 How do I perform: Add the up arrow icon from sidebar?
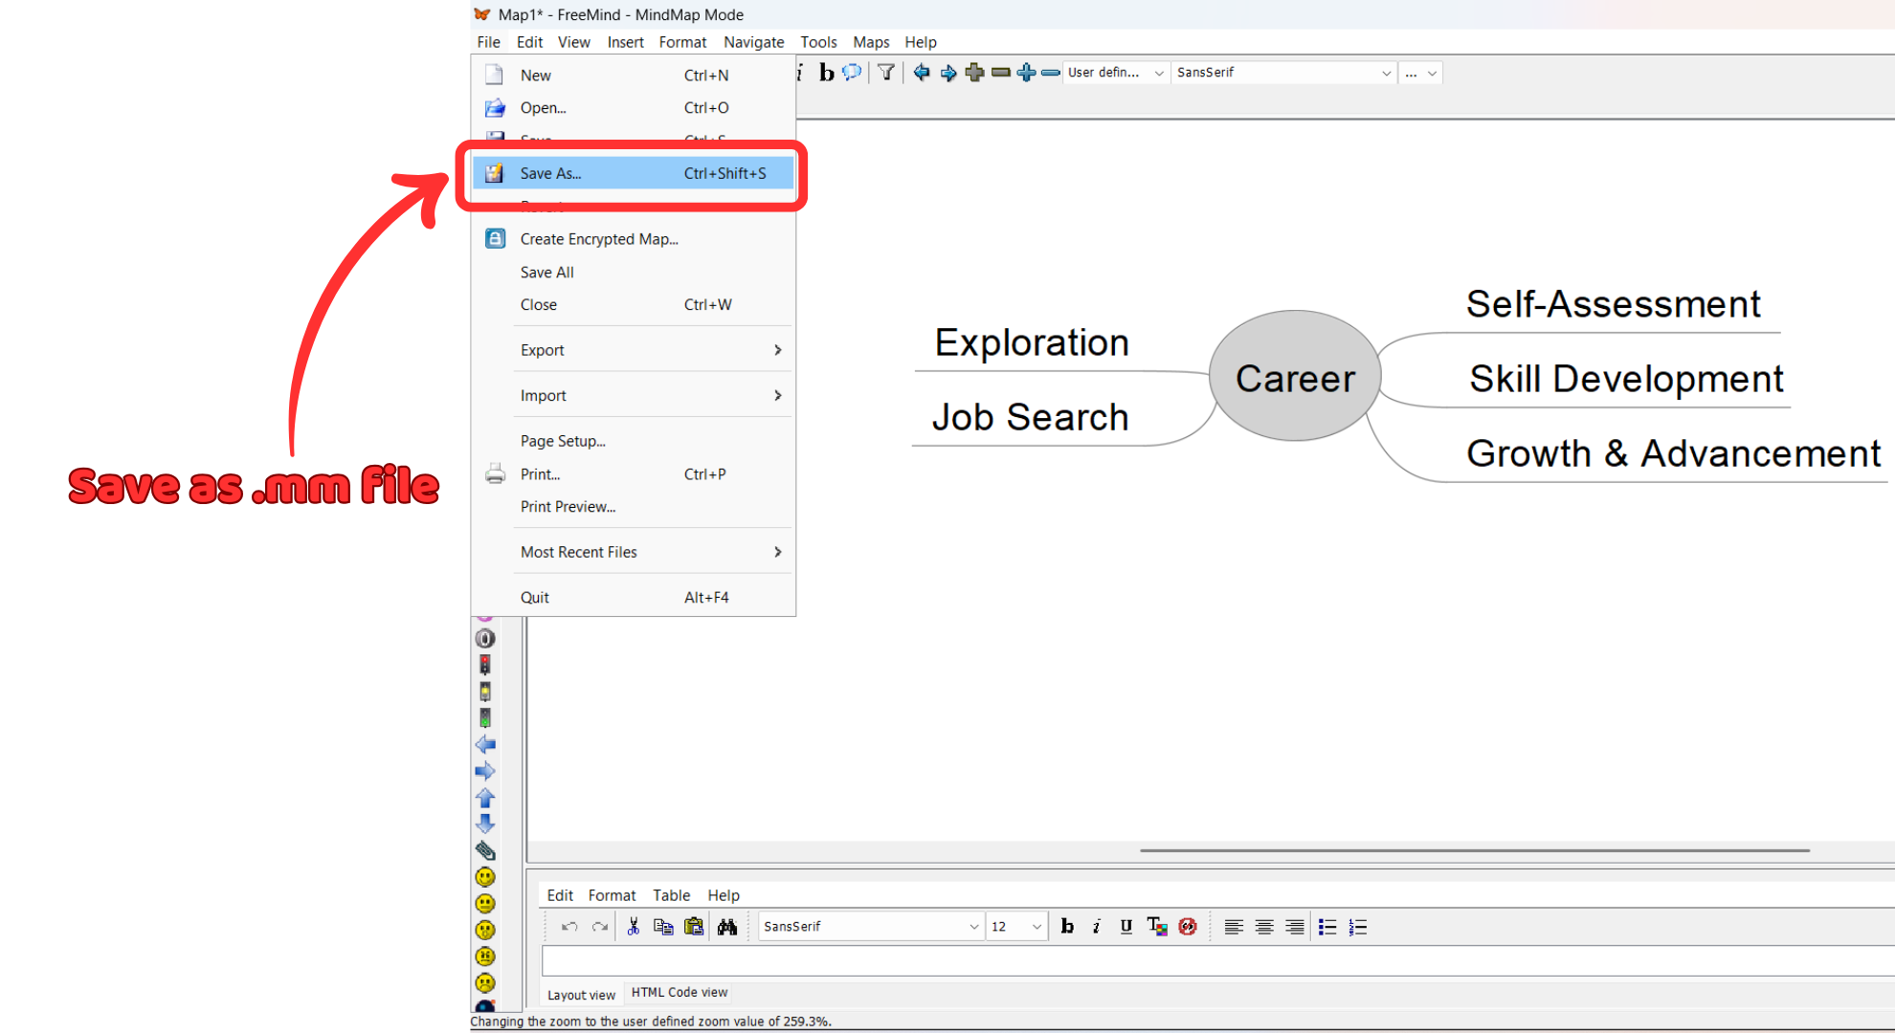[x=485, y=797]
